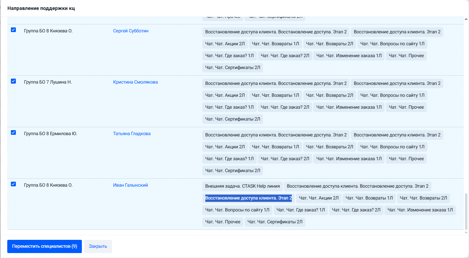Open Кристина Смолякова profile link
This screenshot has height=258, width=469.
pyautogui.click(x=135, y=82)
